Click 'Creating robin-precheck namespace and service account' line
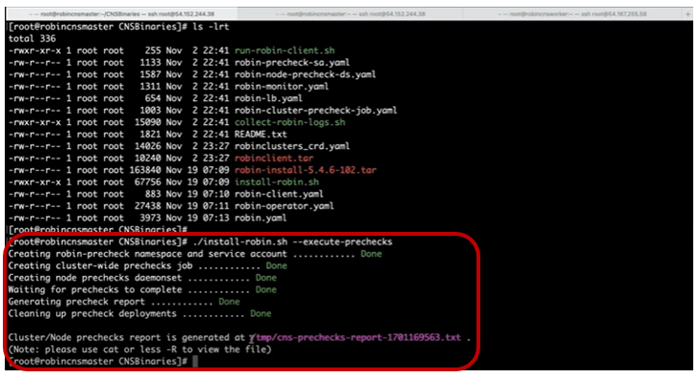The height and width of the screenshot is (378, 698). click(x=195, y=254)
